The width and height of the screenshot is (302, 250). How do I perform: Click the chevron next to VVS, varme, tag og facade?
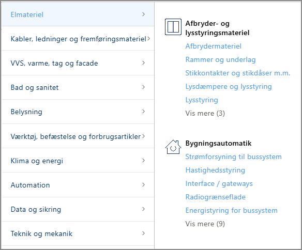coord(143,63)
